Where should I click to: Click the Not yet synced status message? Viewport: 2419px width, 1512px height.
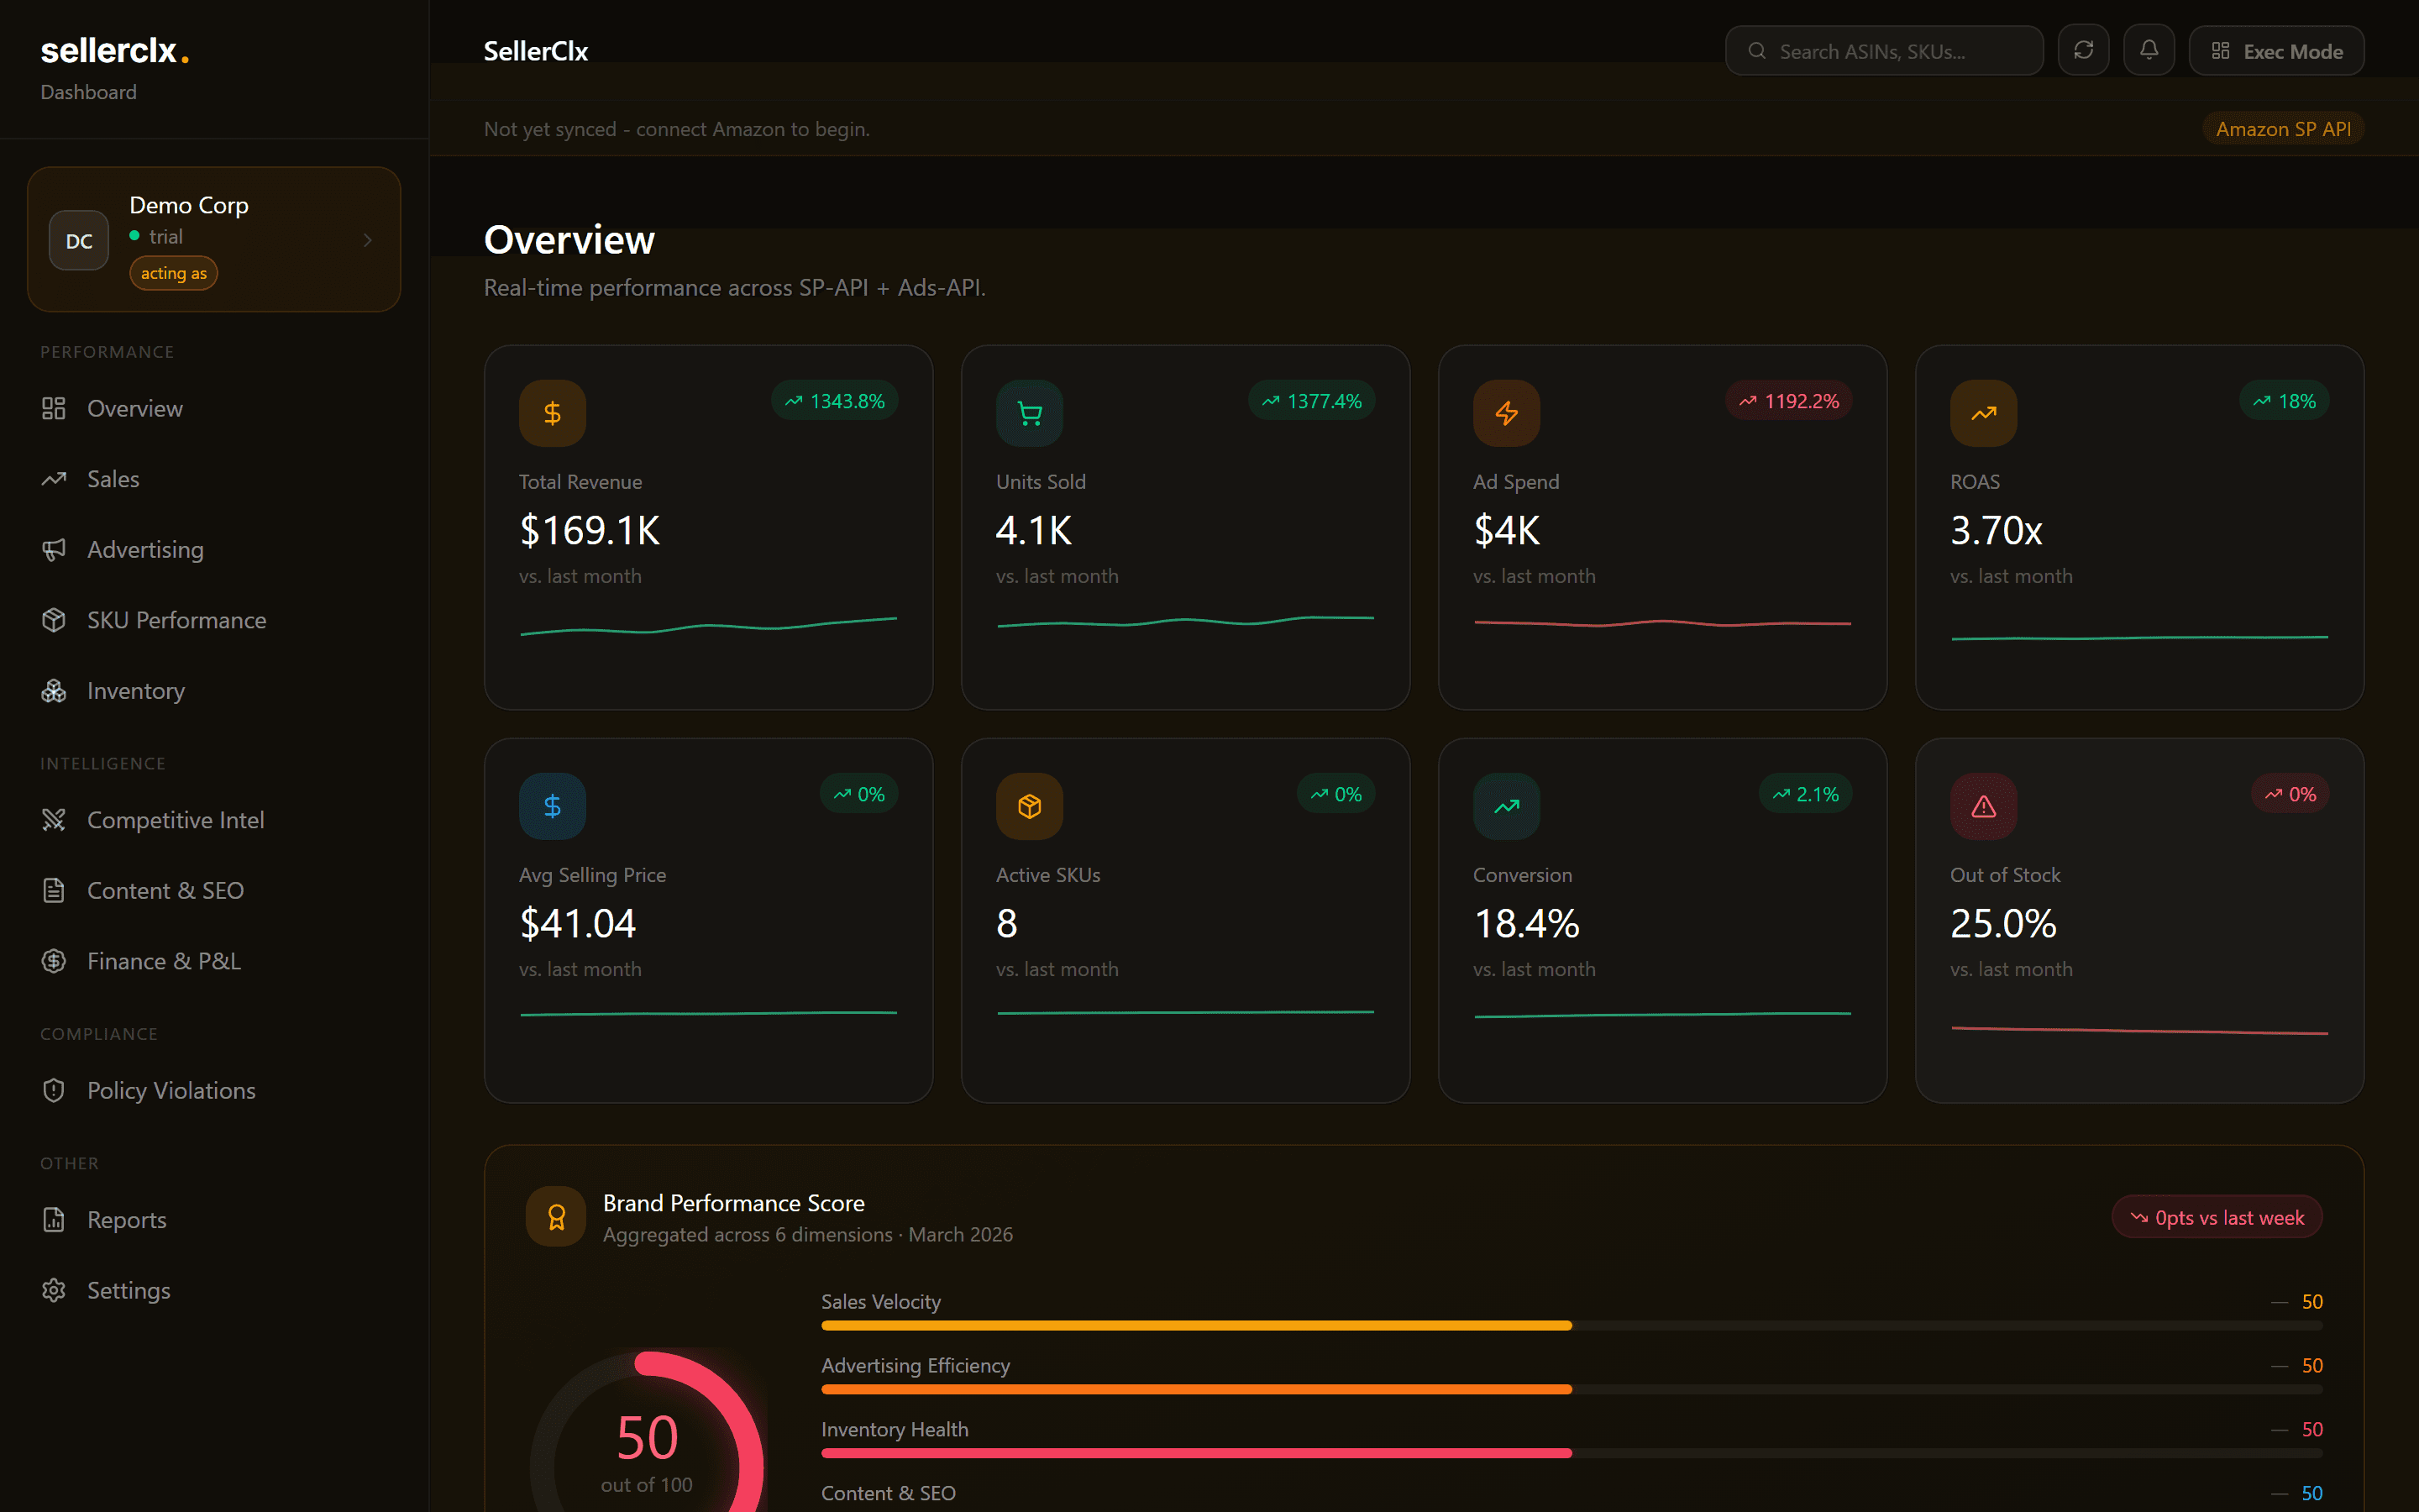pyautogui.click(x=677, y=129)
